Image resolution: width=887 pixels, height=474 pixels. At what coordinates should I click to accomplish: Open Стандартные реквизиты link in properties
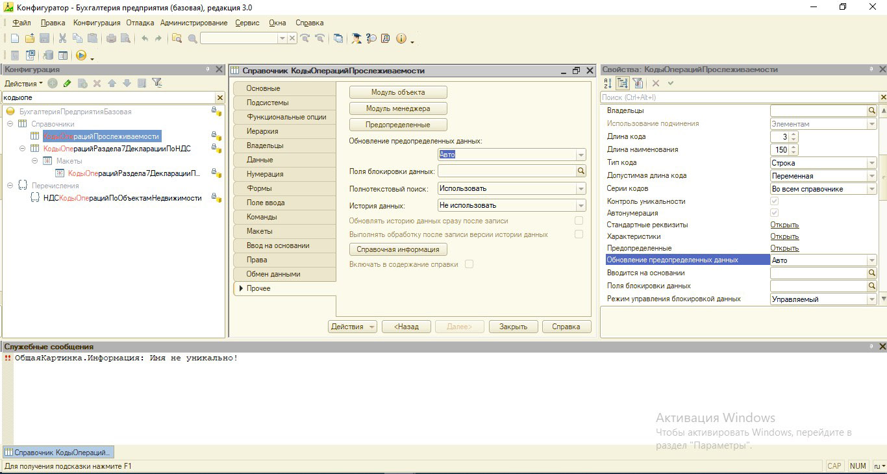[x=784, y=225]
